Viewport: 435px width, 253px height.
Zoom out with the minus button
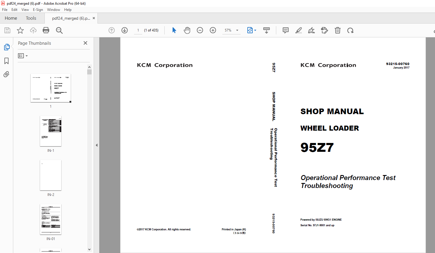tap(200, 30)
